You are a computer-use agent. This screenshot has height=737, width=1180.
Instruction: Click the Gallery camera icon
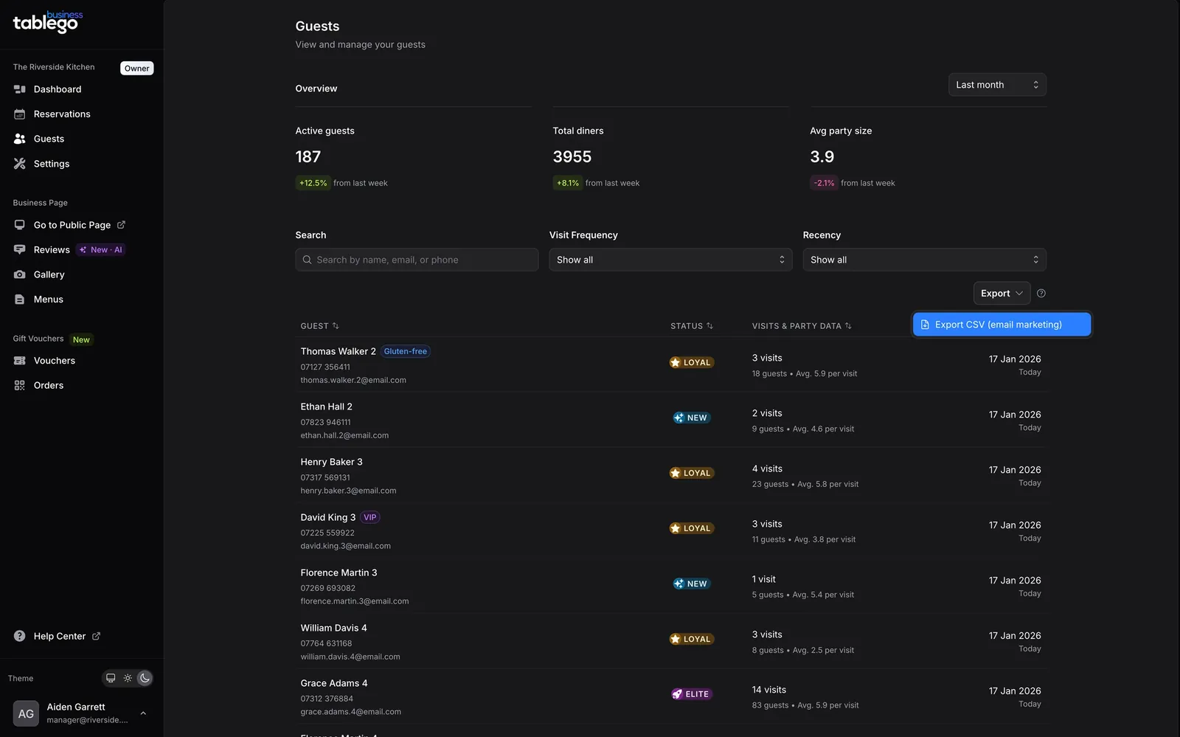[20, 274]
